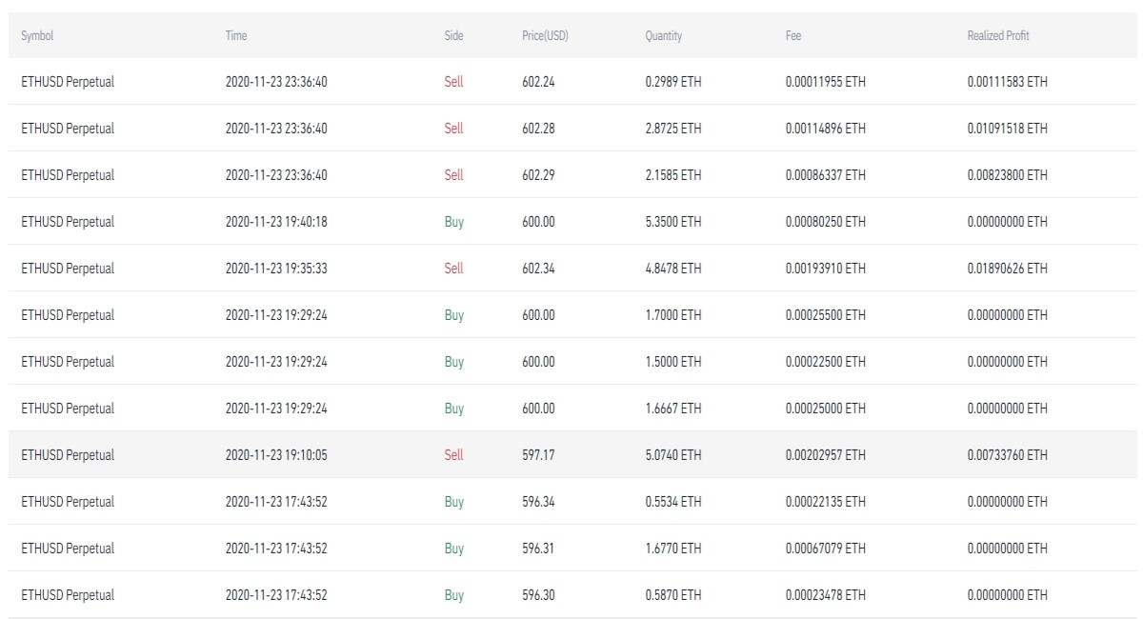Viewport: 1143px width, 619px height.
Task: Click the Side column header
Action: (x=453, y=35)
